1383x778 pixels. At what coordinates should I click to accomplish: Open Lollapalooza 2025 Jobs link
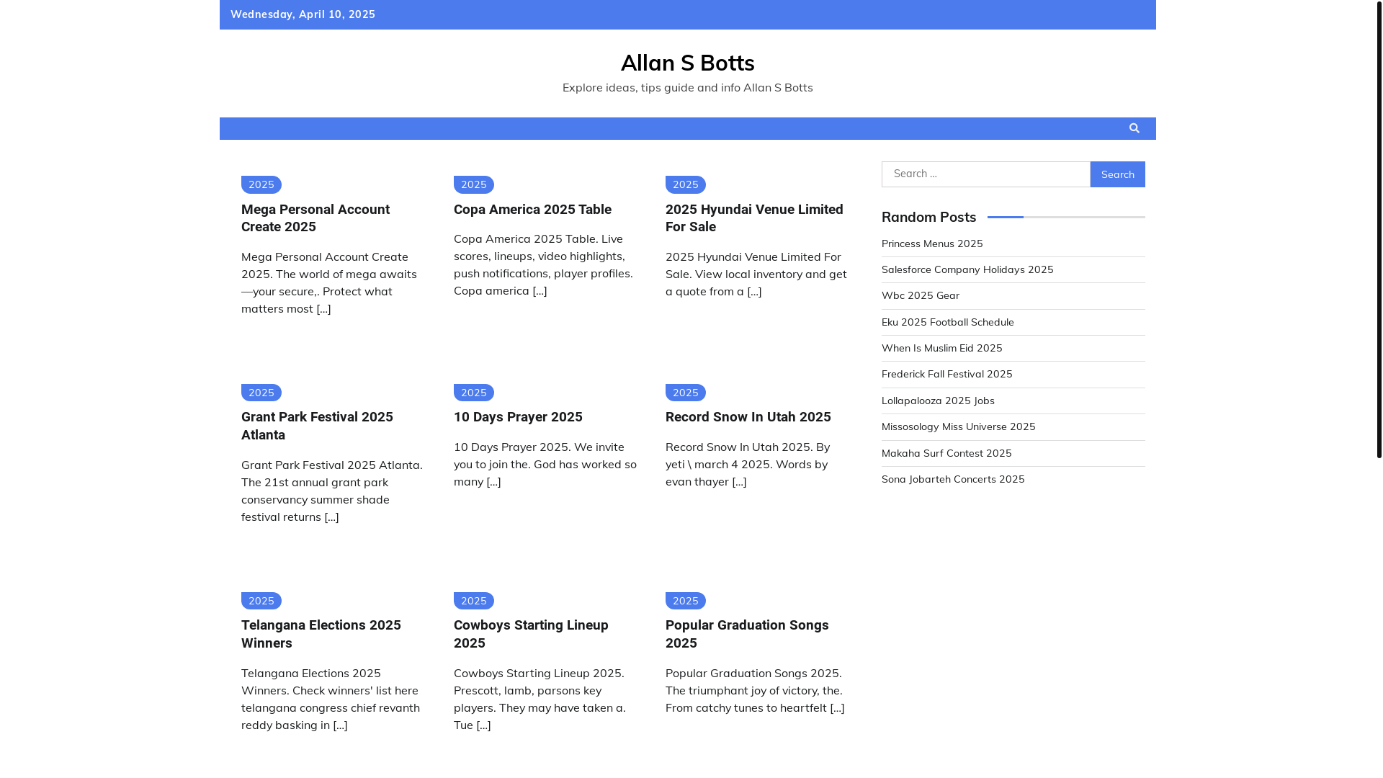(938, 401)
